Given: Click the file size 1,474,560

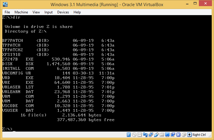Looking at the screenshot, I should point(58,64).
